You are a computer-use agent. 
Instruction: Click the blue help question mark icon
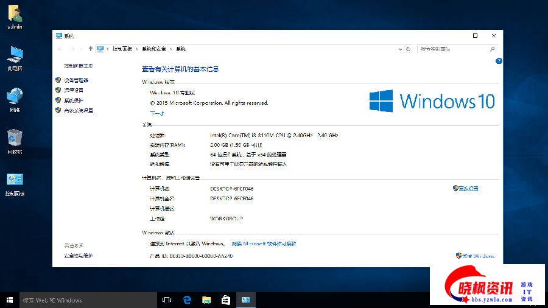coord(499,61)
